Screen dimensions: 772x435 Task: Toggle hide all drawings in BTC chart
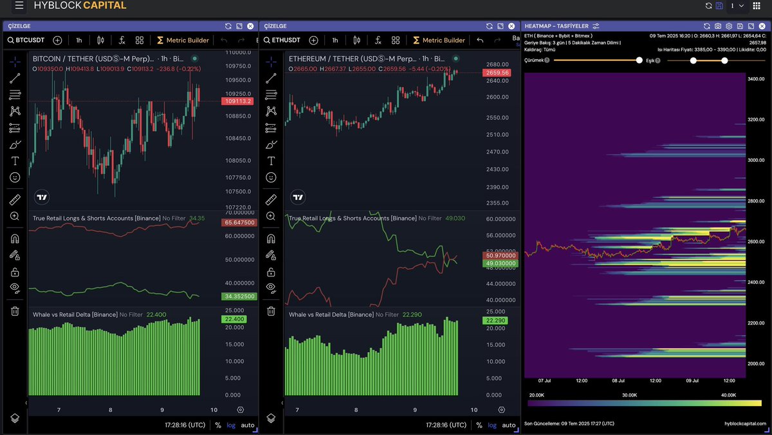[15, 288]
